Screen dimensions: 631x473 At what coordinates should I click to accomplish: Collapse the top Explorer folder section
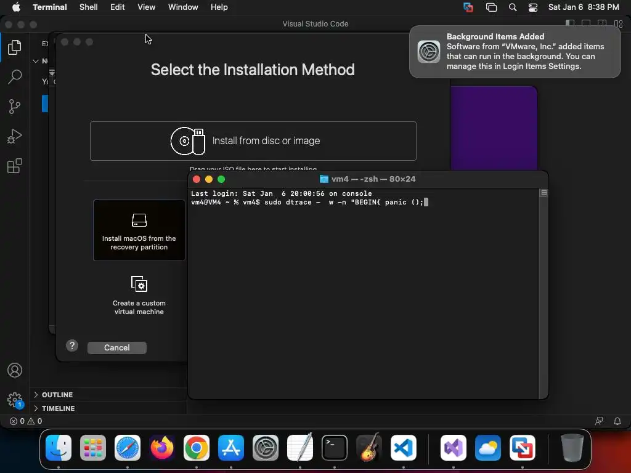pos(36,61)
